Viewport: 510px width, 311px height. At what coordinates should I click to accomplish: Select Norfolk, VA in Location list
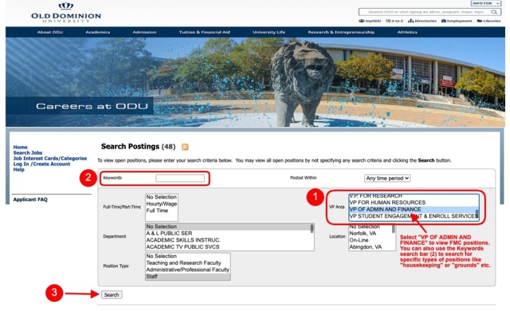click(x=366, y=233)
